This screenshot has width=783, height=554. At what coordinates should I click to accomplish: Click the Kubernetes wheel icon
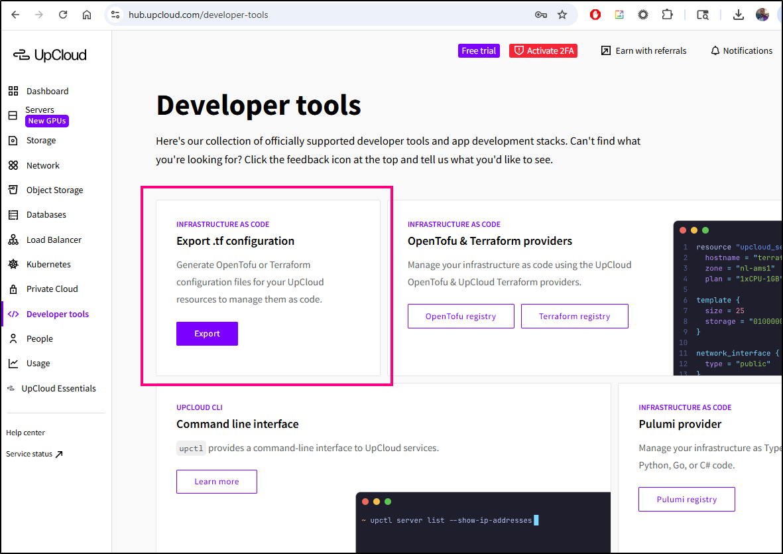(x=13, y=264)
